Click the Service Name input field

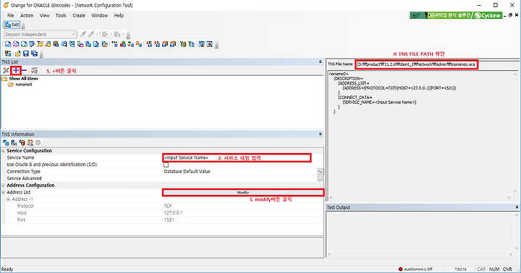(237, 158)
